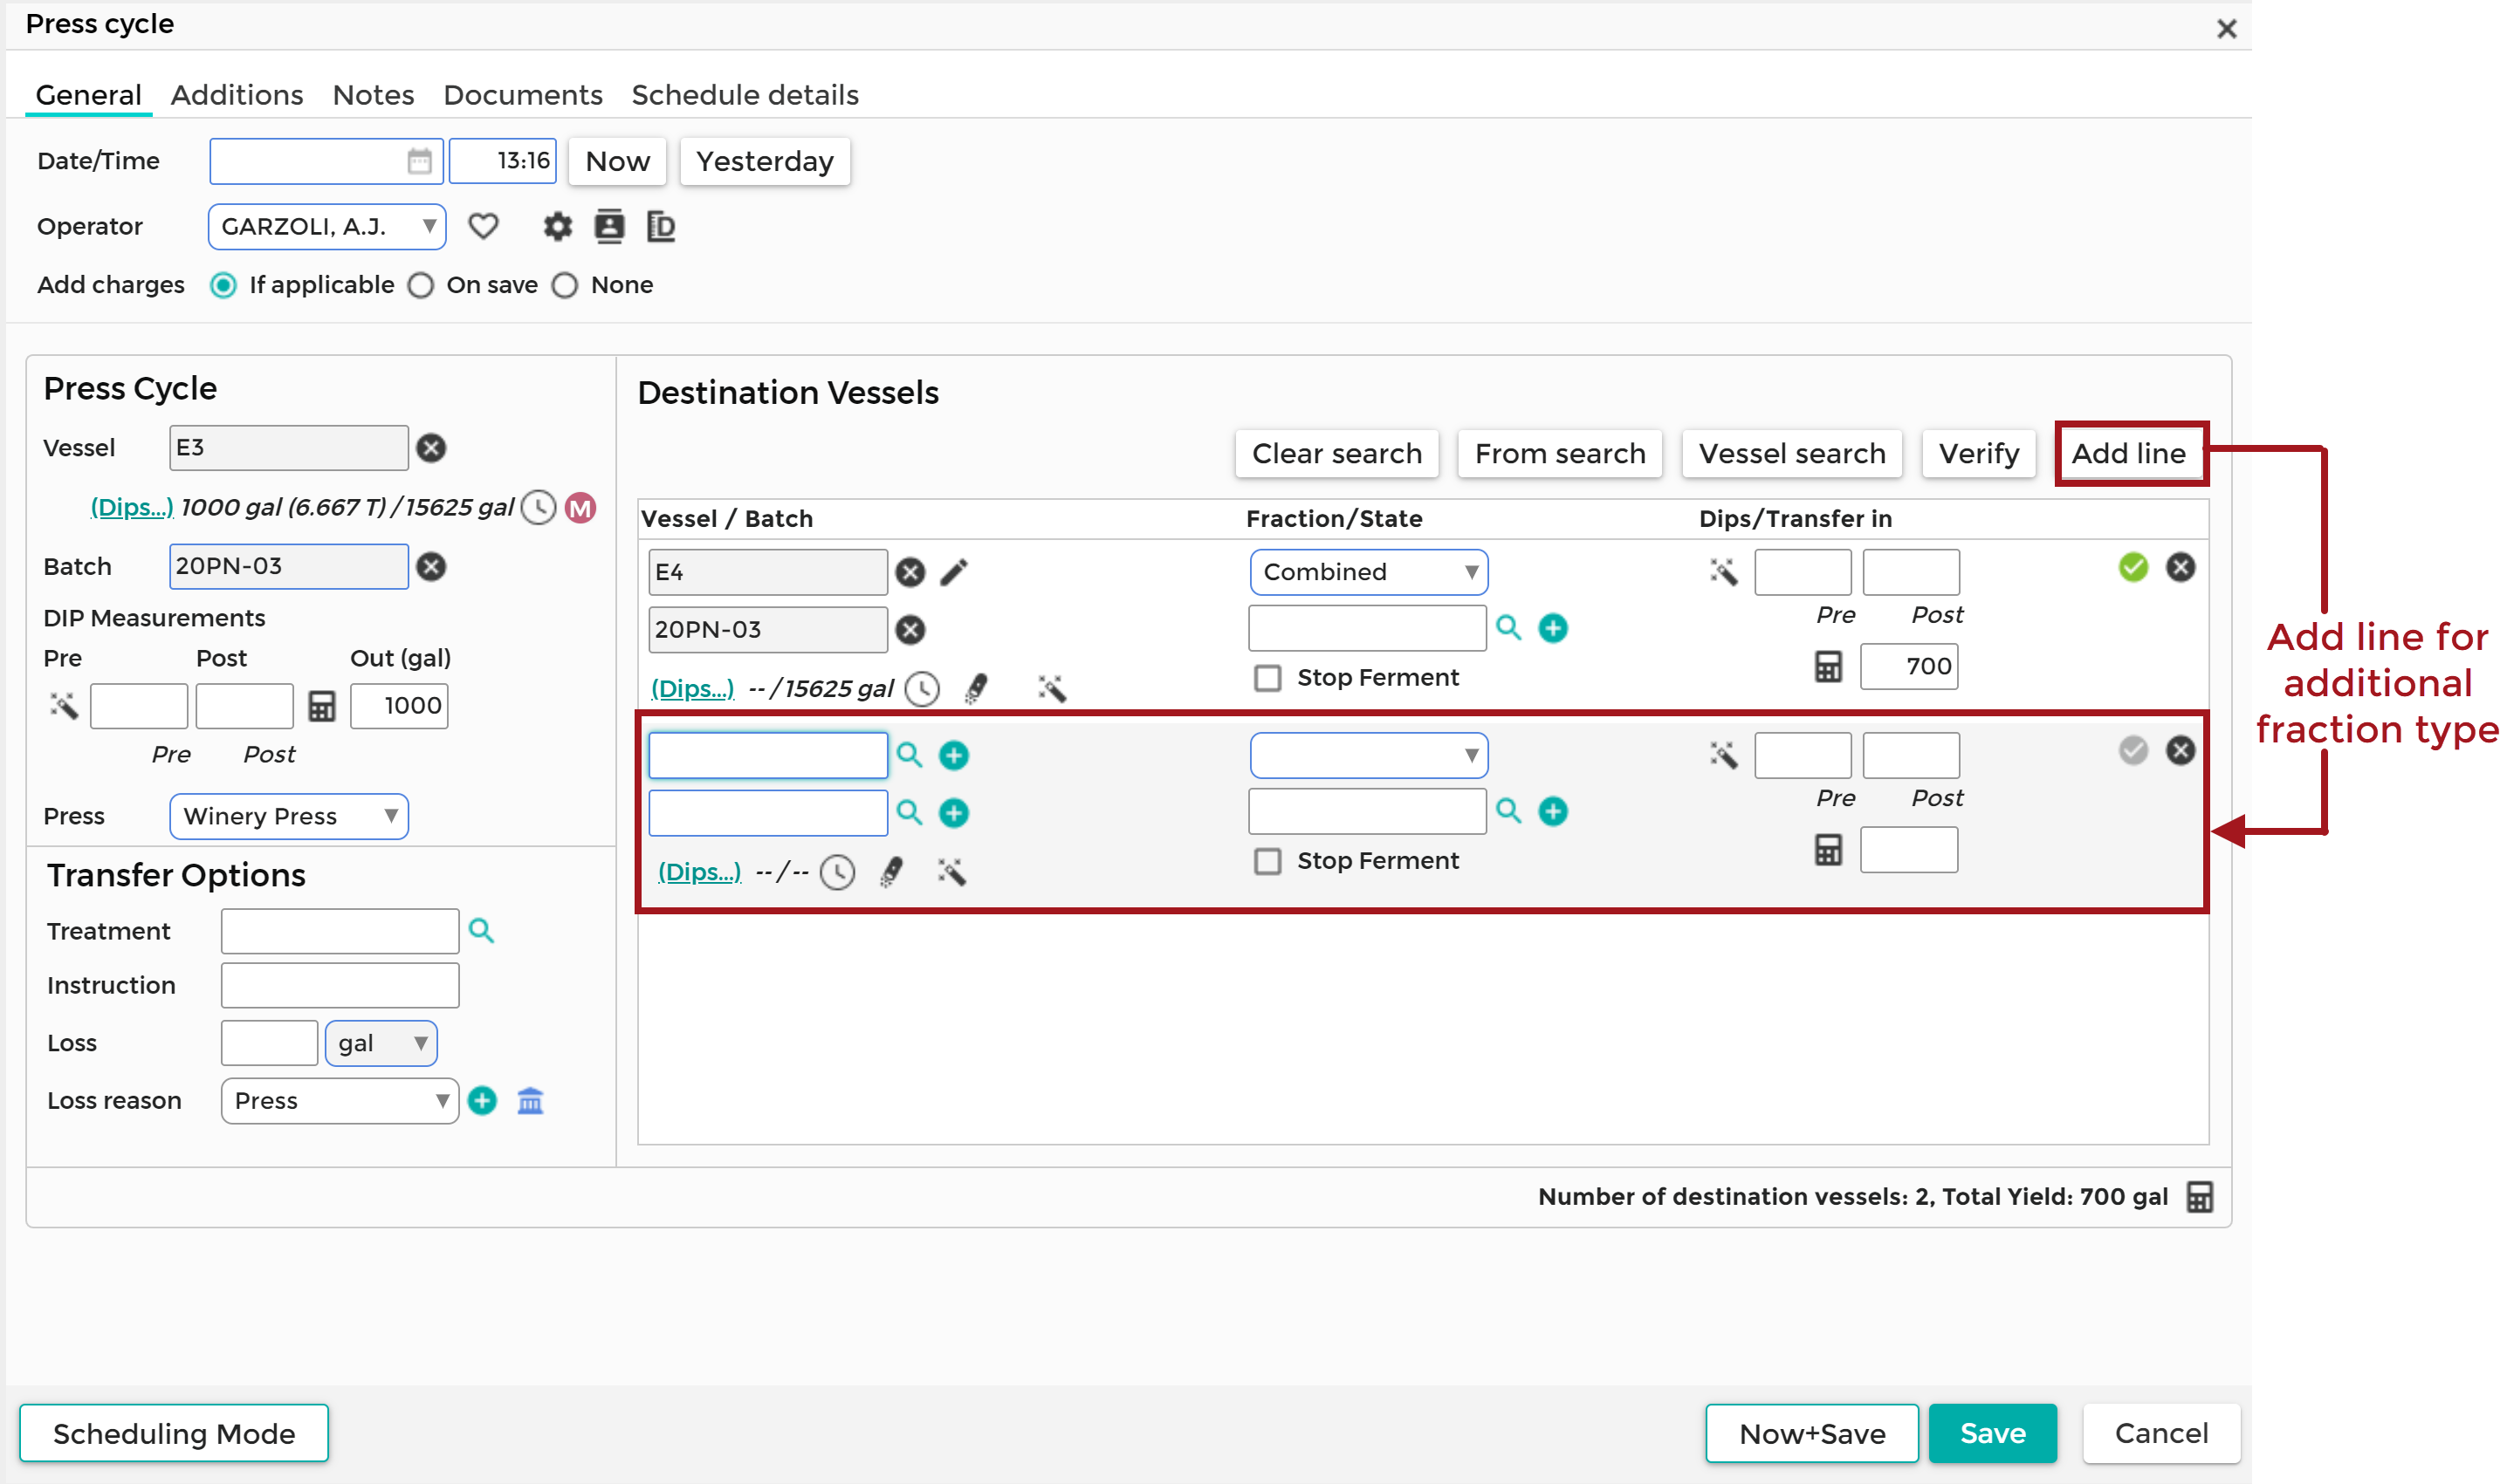
Task: Click the Verify button
Action: tap(1979, 454)
